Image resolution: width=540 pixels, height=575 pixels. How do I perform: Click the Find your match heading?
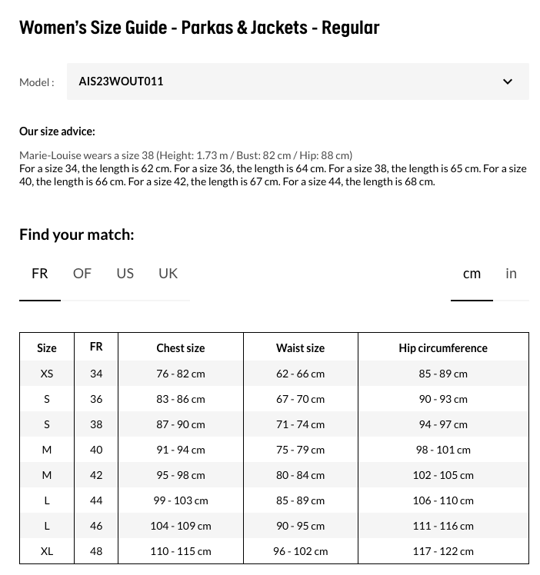coord(77,234)
